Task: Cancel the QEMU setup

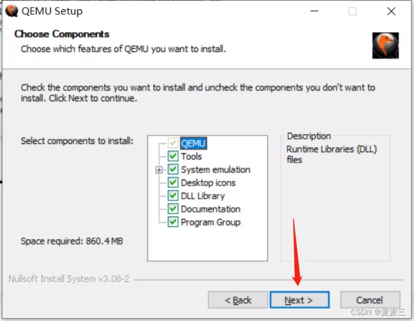Action: pyautogui.click(x=370, y=300)
